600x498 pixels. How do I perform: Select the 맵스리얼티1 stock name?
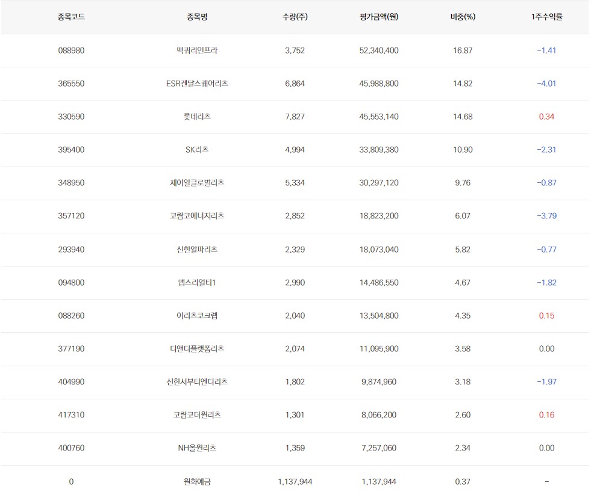click(x=197, y=283)
